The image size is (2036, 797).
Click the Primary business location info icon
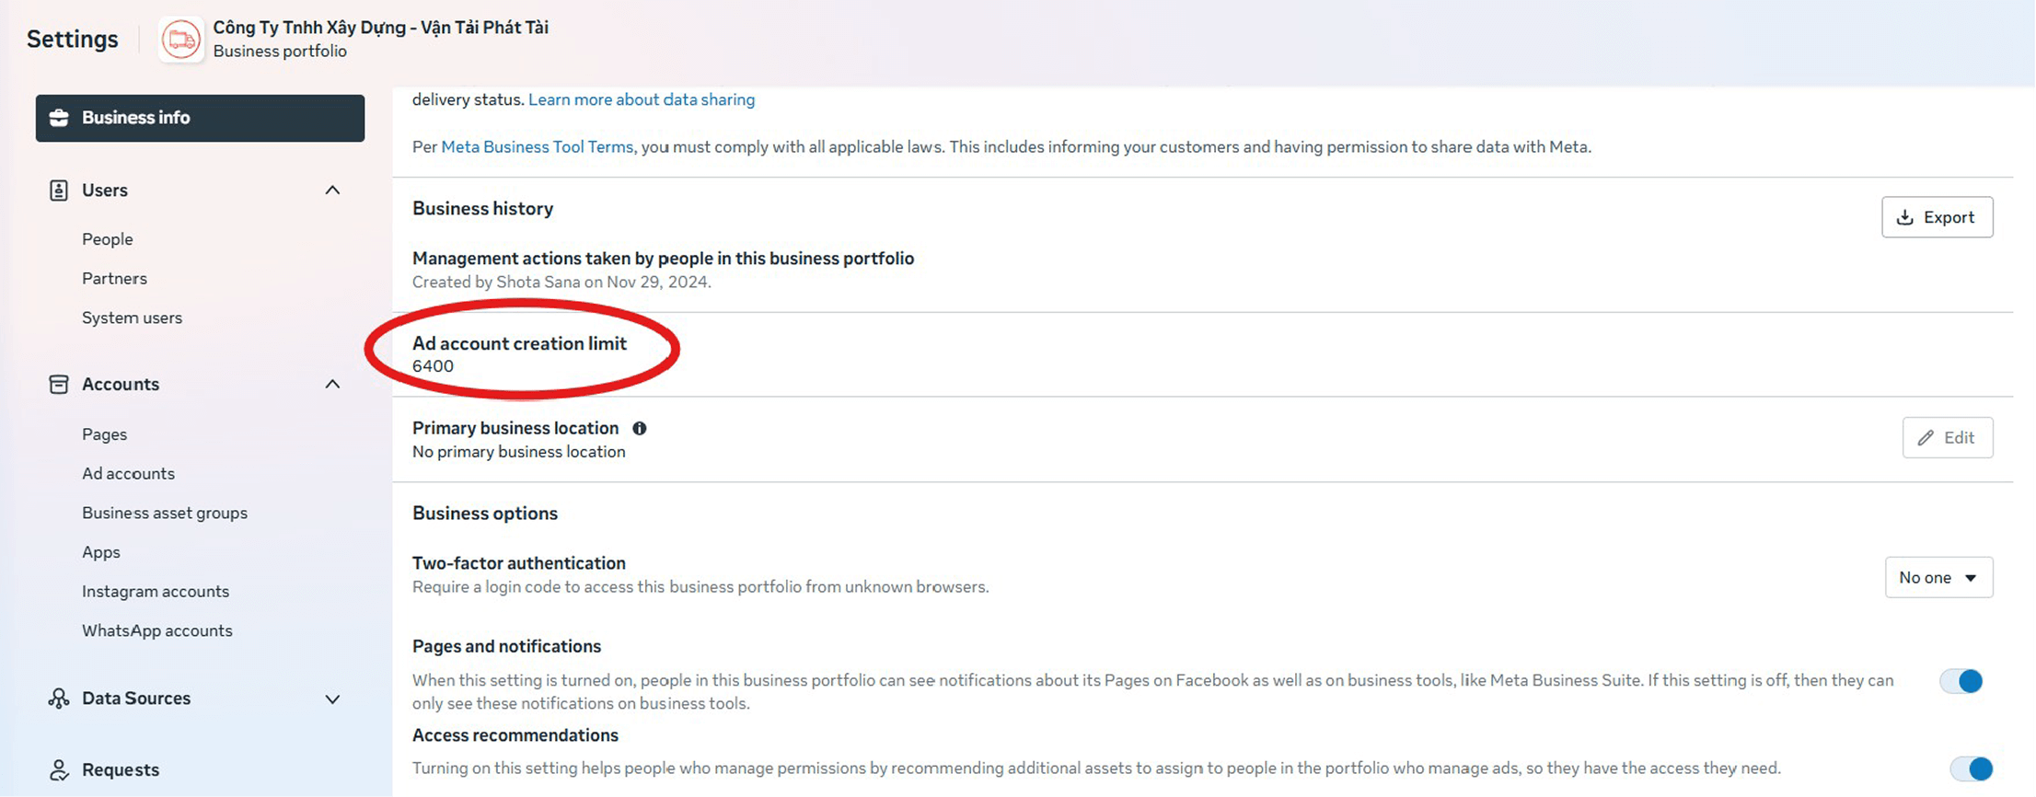point(640,428)
